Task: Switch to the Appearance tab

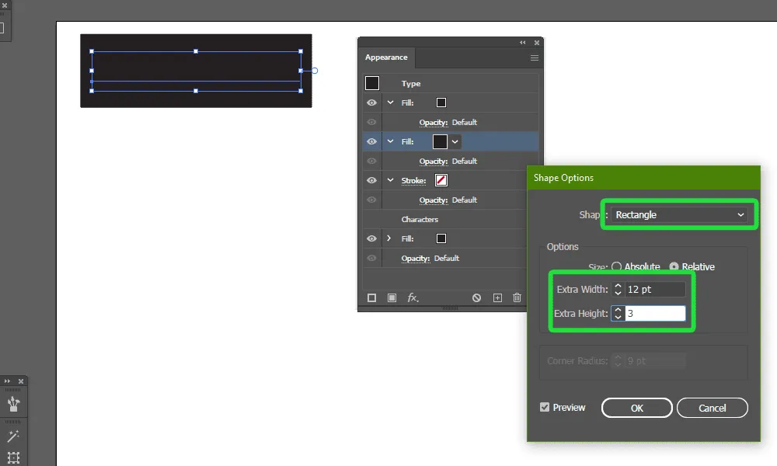Action: pos(386,57)
